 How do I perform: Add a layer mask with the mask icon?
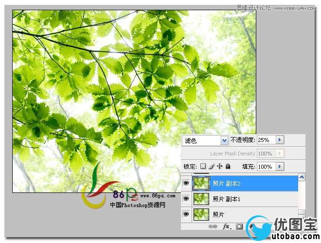pyautogui.click(x=239, y=226)
